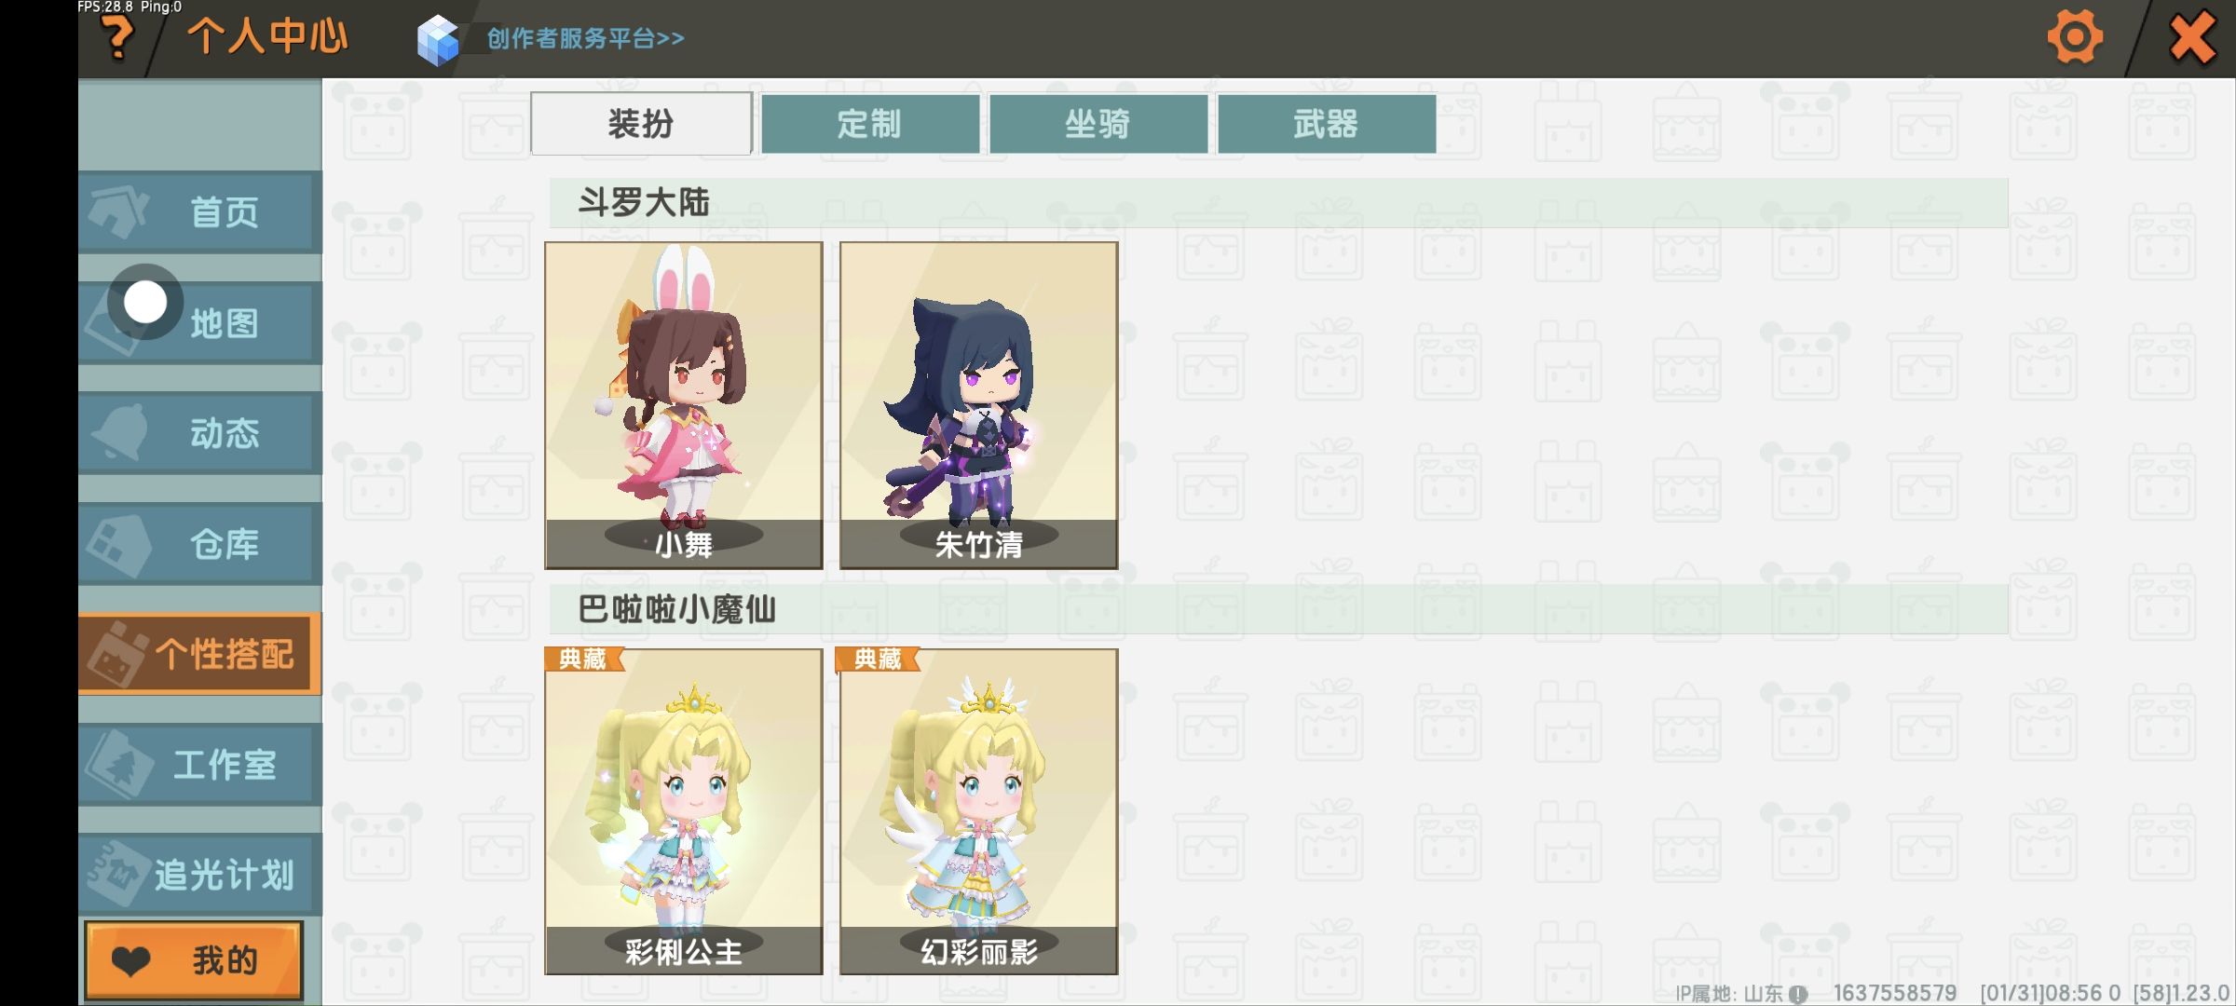Select 个性搭配 sidebar item
Image resolution: width=2236 pixels, height=1006 pixels.
(x=200, y=654)
